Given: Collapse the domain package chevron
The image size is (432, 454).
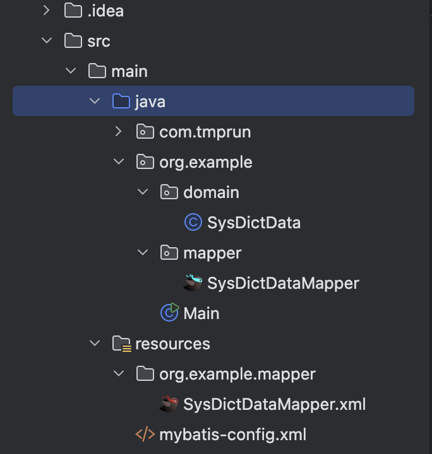Looking at the screenshot, I should 143,192.
